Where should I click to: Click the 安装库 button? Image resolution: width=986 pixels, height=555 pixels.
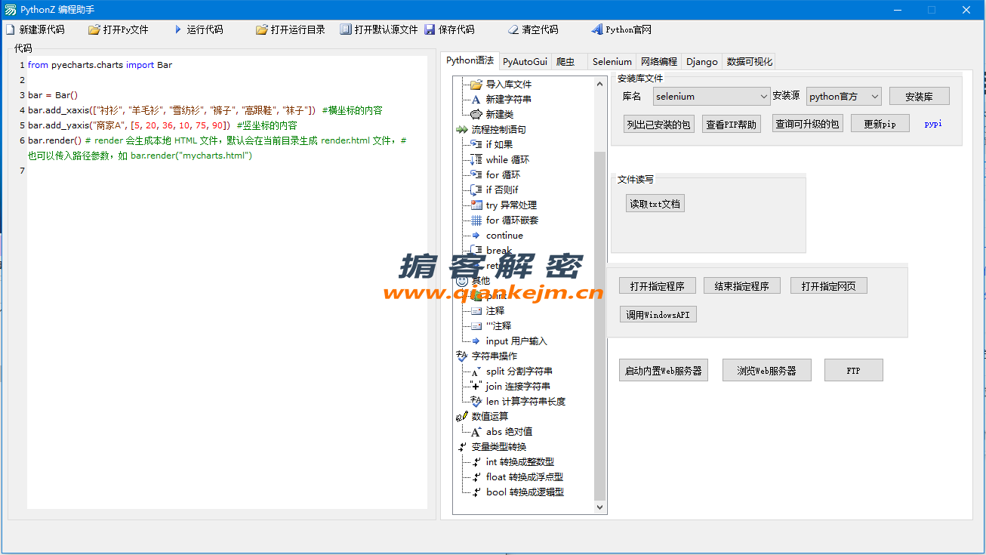[919, 97]
